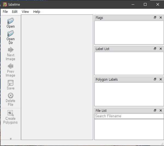Screen dimensions: 164x146
Task: Open the Edit menu
Action: 15,12
